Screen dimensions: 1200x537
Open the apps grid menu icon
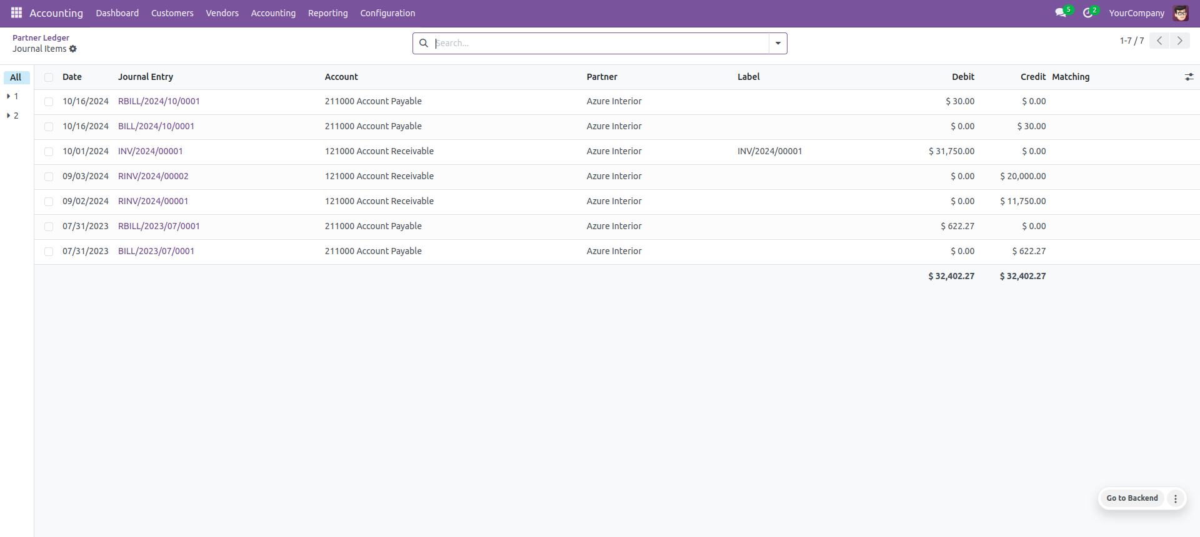(x=16, y=13)
